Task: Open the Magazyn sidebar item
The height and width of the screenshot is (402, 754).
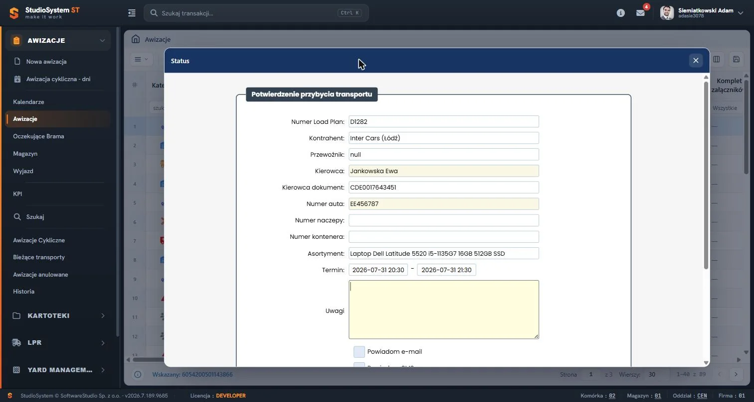Action: tap(25, 154)
